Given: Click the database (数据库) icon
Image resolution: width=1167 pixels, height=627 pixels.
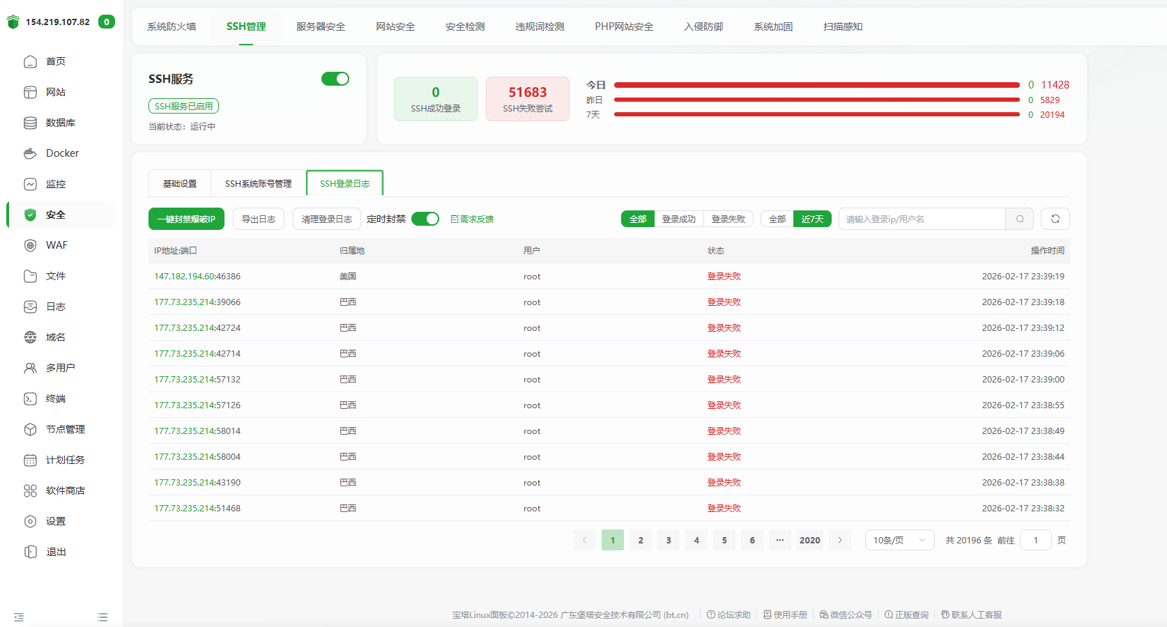Looking at the screenshot, I should (x=30, y=123).
